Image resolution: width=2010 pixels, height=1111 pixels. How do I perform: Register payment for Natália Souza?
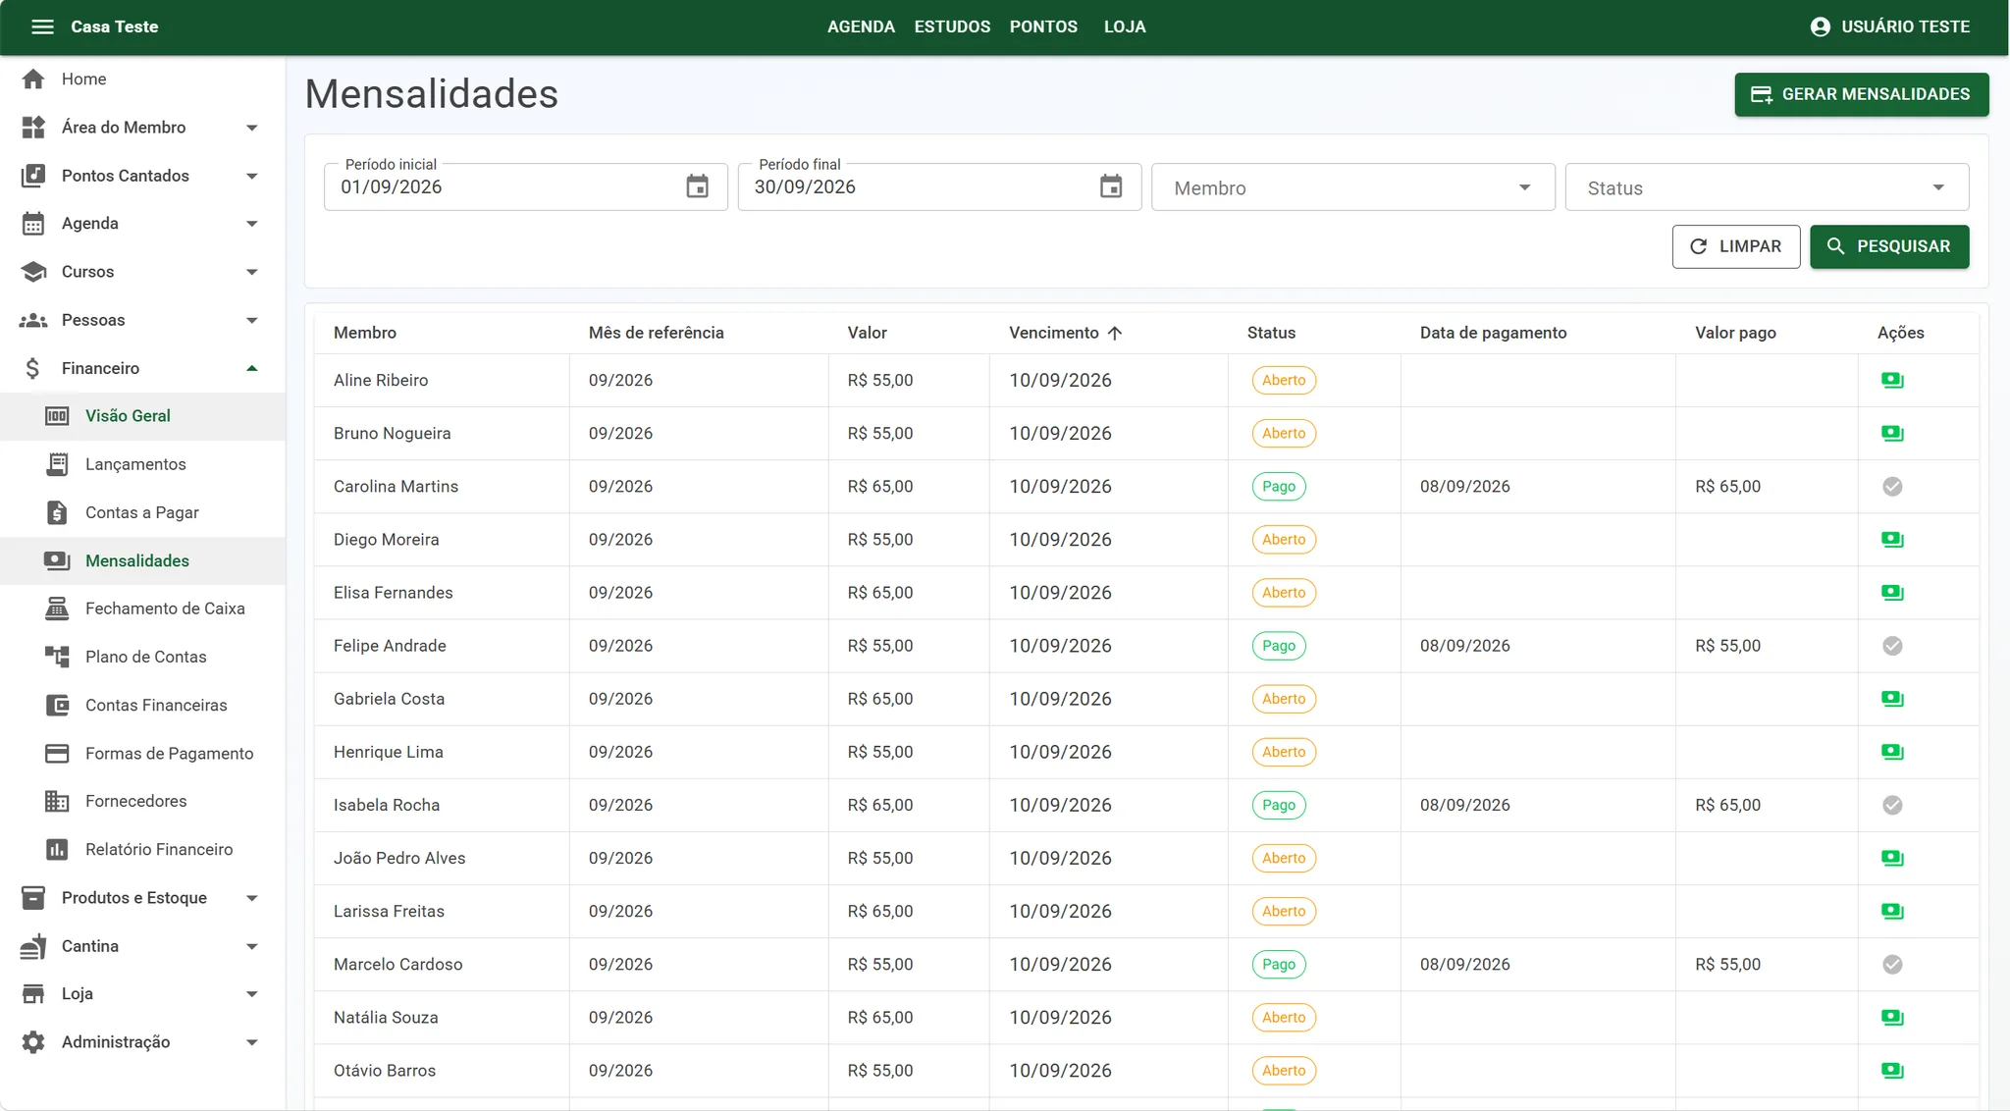click(1892, 1018)
